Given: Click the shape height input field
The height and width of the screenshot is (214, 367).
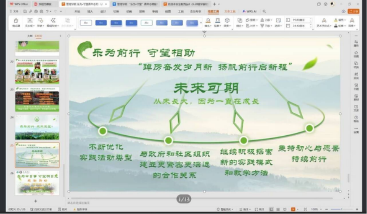Looking at the screenshot, I should point(301,20).
